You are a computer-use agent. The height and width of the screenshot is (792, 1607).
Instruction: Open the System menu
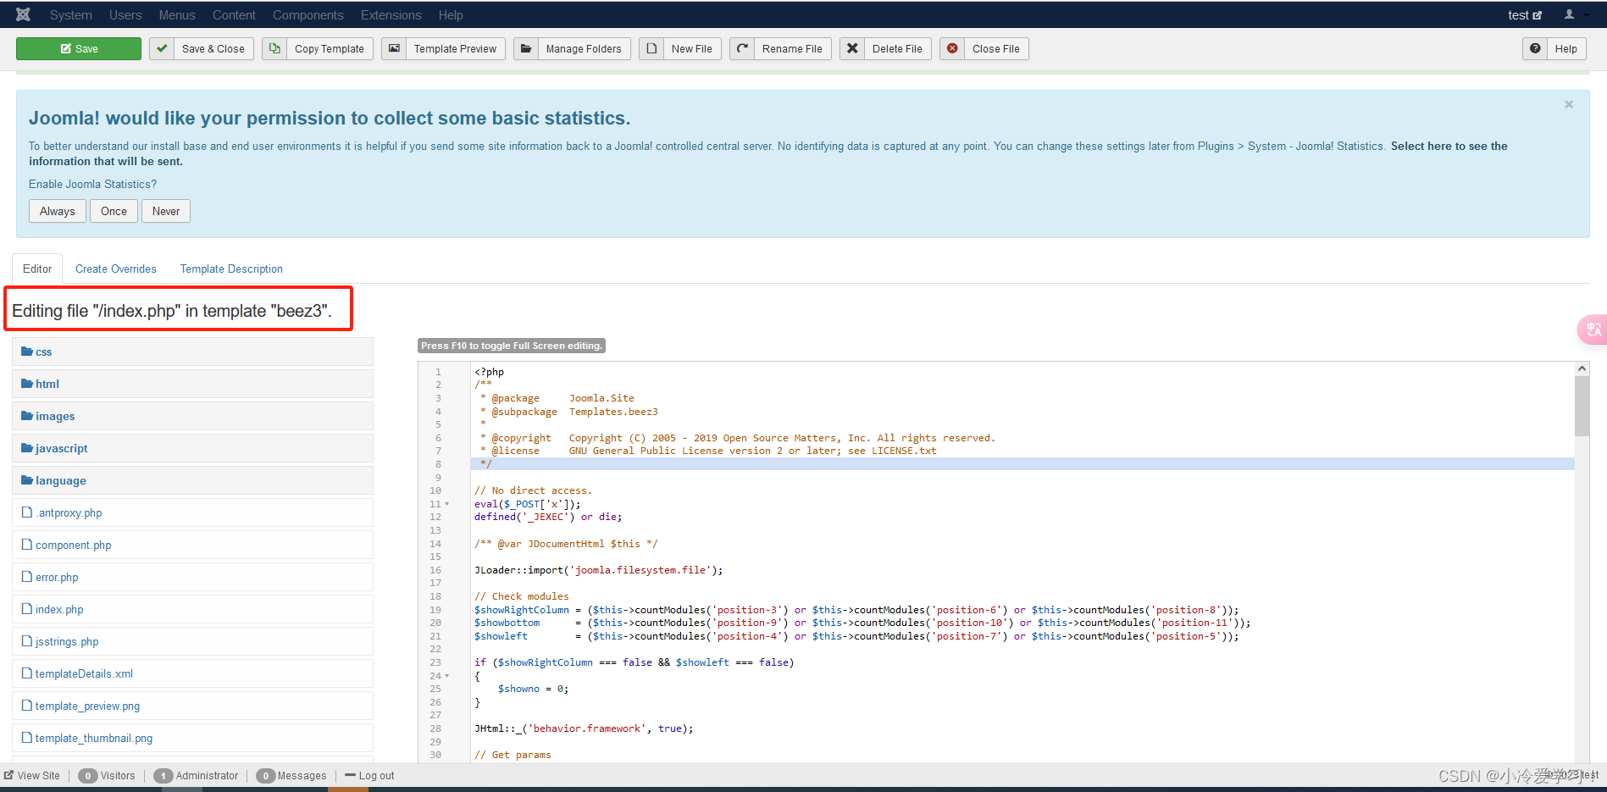71,14
